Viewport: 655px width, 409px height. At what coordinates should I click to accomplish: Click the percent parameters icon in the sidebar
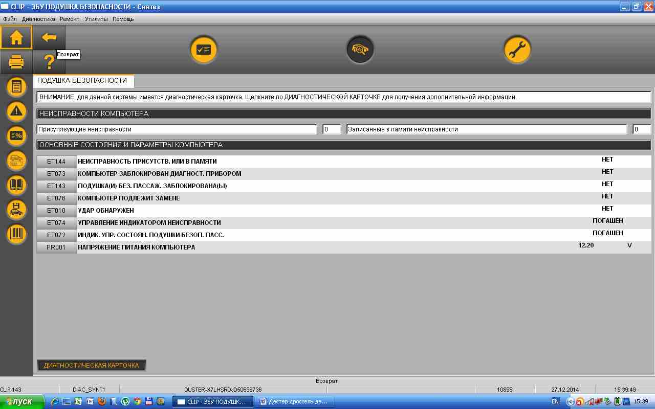point(17,135)
